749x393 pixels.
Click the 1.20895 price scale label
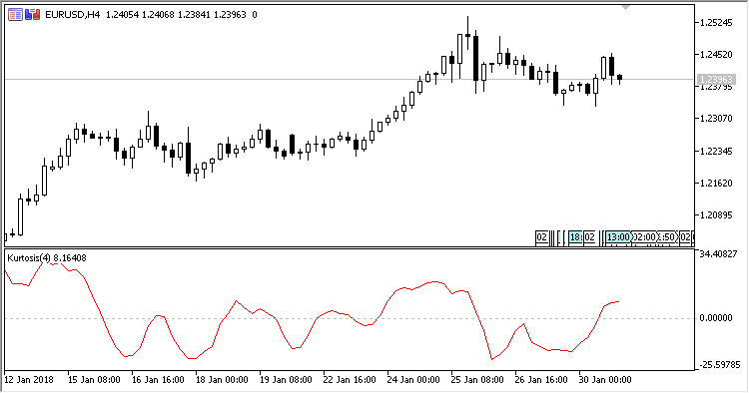tap(716, 215)
